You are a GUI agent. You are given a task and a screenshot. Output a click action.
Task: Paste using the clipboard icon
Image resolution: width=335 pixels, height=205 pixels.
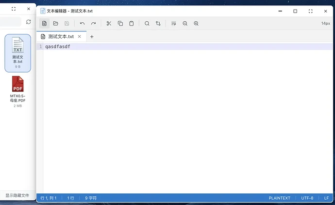click(132, 23)
